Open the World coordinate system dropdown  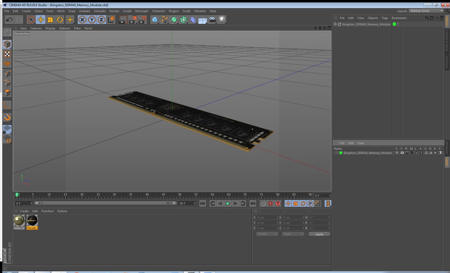click(267, 234)
